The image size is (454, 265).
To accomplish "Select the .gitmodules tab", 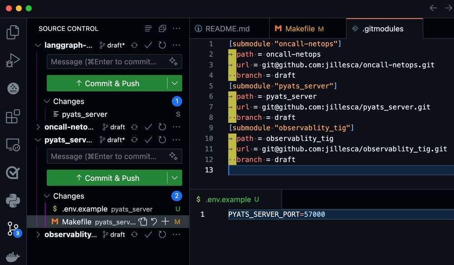I will [x=385, y=29].
